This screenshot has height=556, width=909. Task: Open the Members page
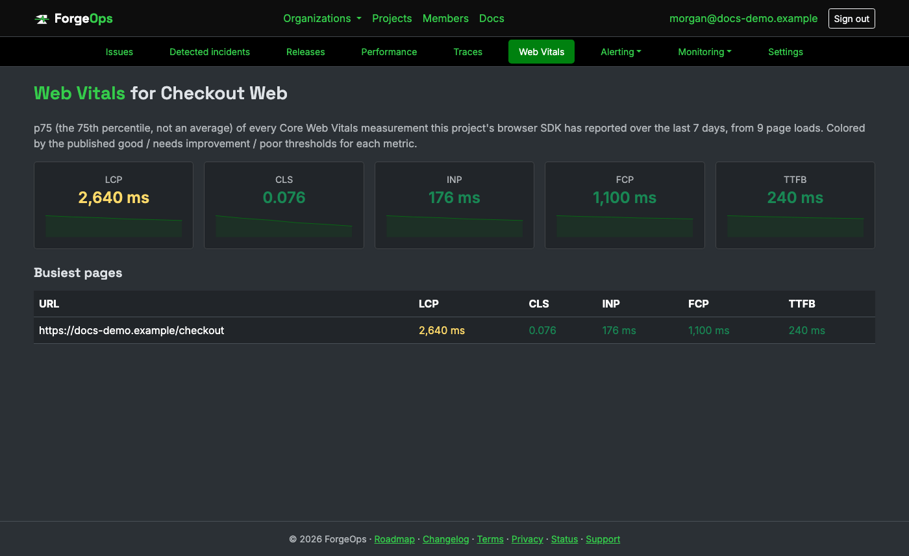click(445, 18)
